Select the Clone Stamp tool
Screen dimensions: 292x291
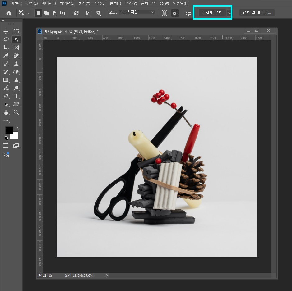16,64
